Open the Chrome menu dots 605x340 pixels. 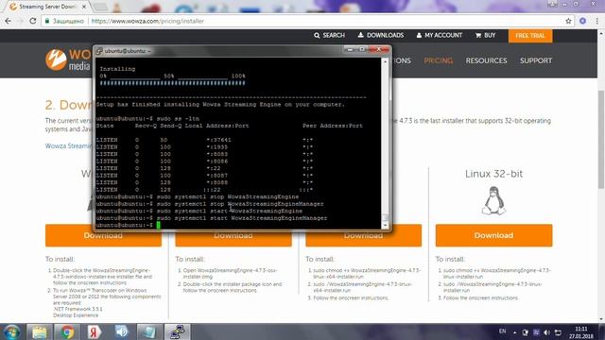596,21
